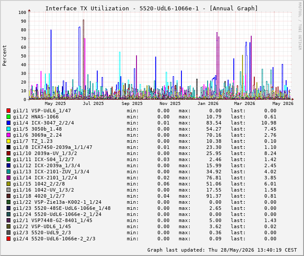
Task: Click the brown swatch for gi1/18 4020_1/2/7
Action: click(8, 196)
